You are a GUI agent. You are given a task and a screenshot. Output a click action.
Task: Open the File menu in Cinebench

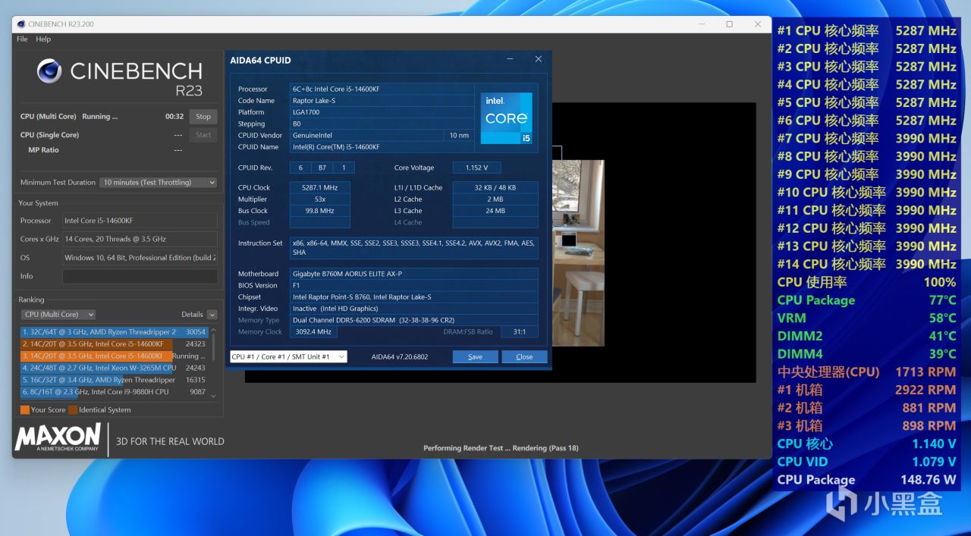tap(22, 39)
